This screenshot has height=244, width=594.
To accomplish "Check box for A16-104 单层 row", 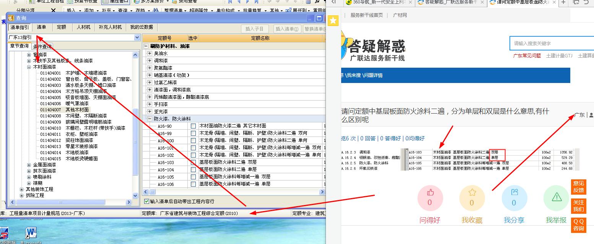I will point(193,169).
